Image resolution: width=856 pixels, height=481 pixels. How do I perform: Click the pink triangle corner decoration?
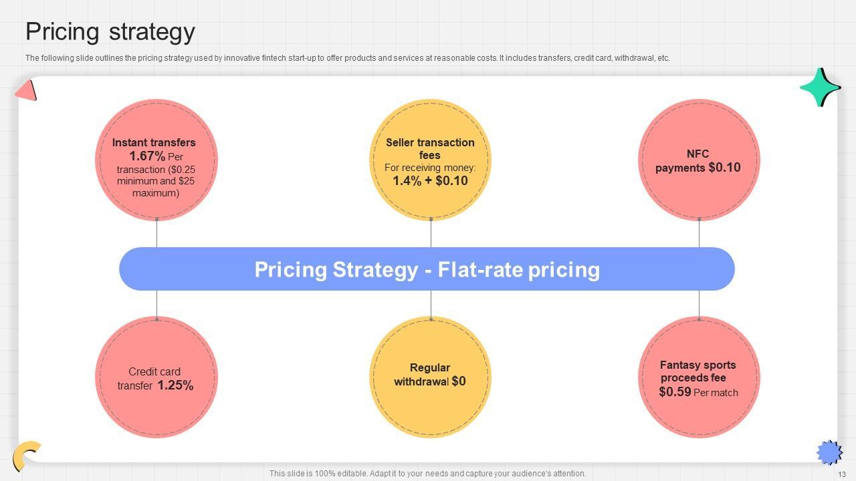tap(26, 90)
